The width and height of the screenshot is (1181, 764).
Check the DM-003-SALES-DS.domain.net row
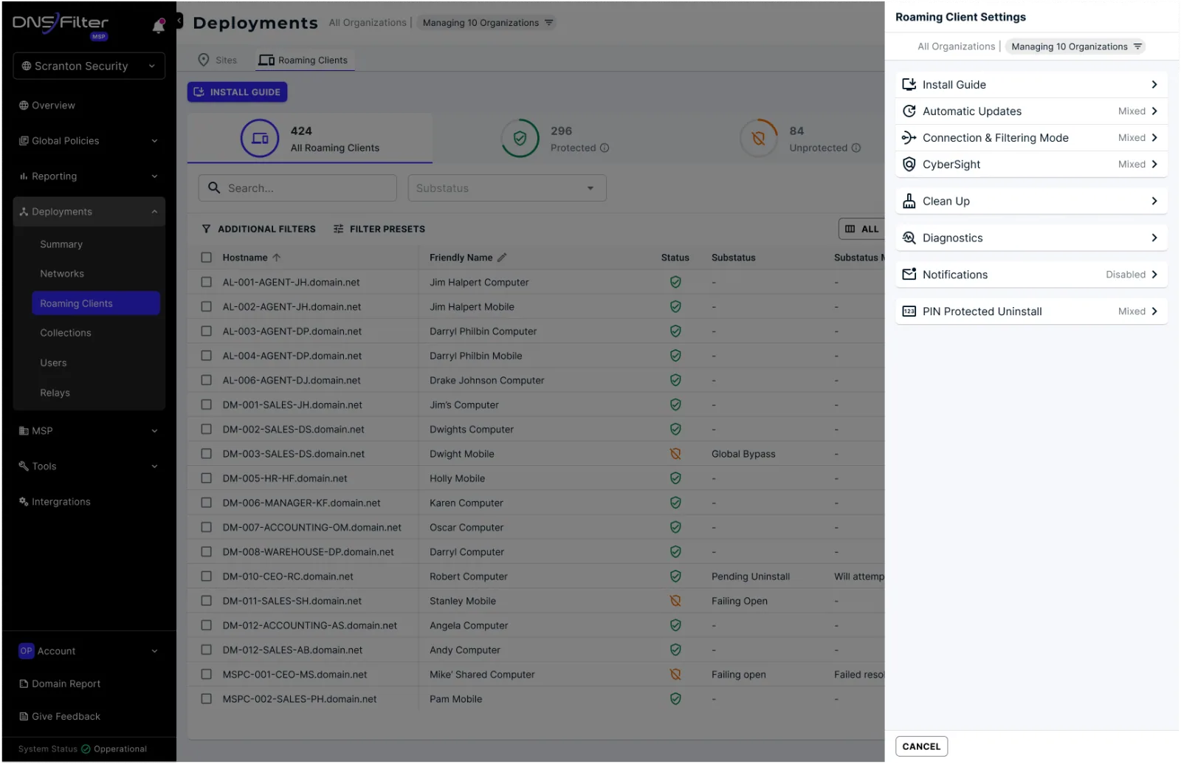[x=207, y=454]
